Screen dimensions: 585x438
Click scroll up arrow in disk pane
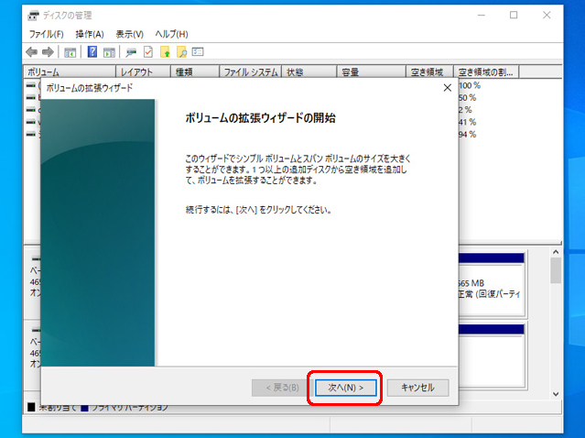pos(556,252)
